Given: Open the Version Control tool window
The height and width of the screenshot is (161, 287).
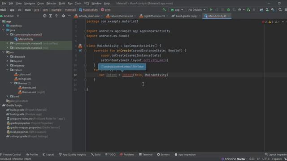Looking at the screenshot, I should [x=11, y=155].
